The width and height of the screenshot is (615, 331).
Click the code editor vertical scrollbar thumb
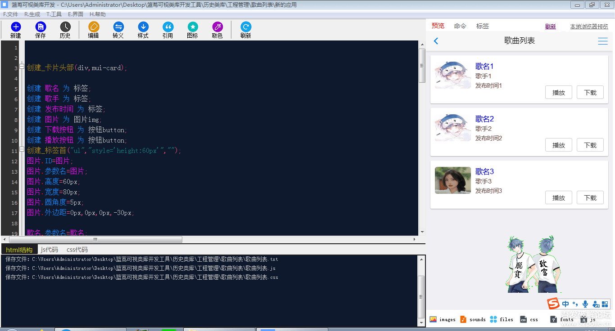coord(422,66)
